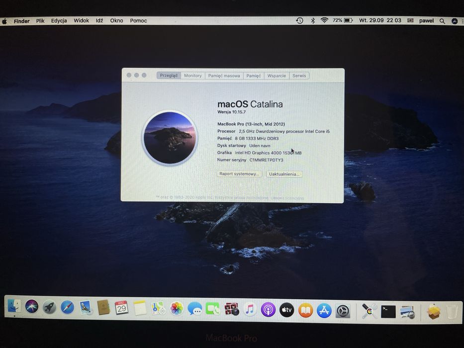This screenshot has height=348, width=464.
Task: Open keyboard input source flag menu
Action: [x=410, y=20]
